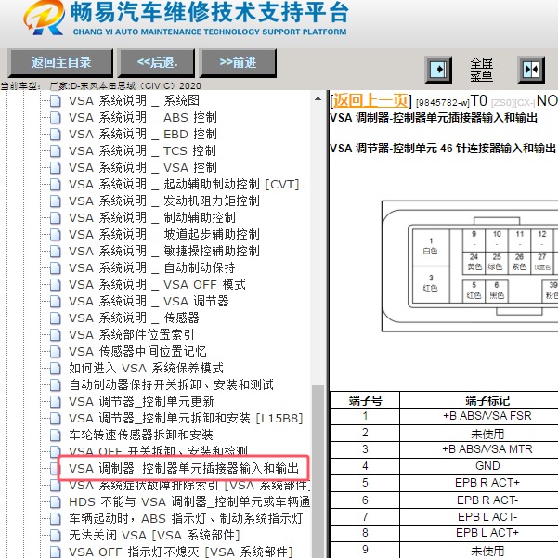Open 敏捷操控辅助控制 entry
The width and height of the screenshot is (558, 558).
click(164, 252)
